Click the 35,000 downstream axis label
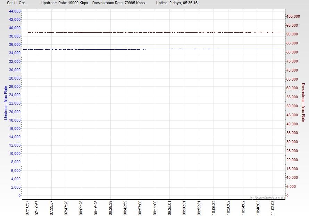Viewport: 309px width, 216px height. [x=292, y=133]
